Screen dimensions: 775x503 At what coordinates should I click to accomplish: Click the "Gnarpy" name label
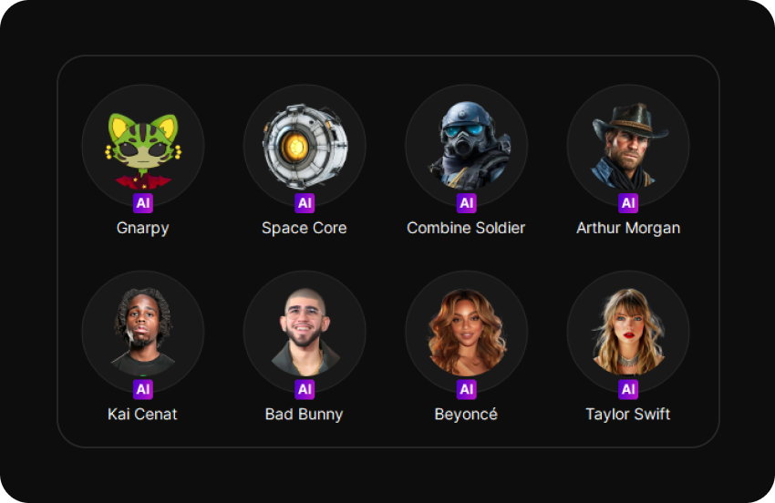(x=143, y=228)
